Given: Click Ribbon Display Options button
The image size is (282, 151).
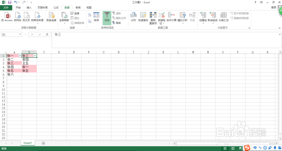Looking at the screenshot, I should (x=261, y=2).
